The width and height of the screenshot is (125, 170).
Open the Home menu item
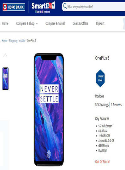click(5, 23)
